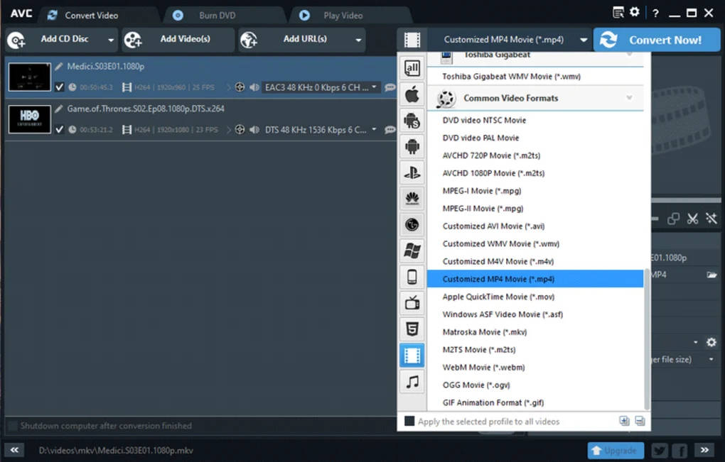The width and height of the screenshot is (725, 462).
Task: Select the HTML5 video category icon
Action: tap(412, 329)
